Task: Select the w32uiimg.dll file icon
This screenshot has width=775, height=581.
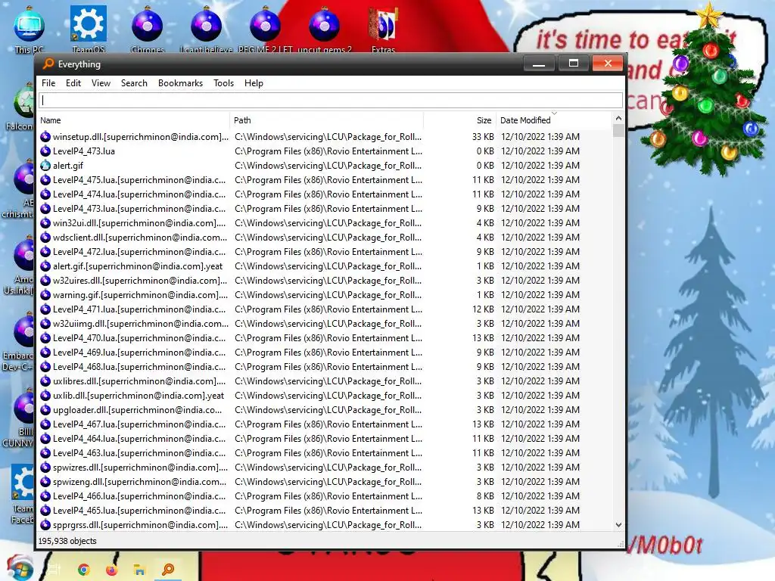Action: 45,324
